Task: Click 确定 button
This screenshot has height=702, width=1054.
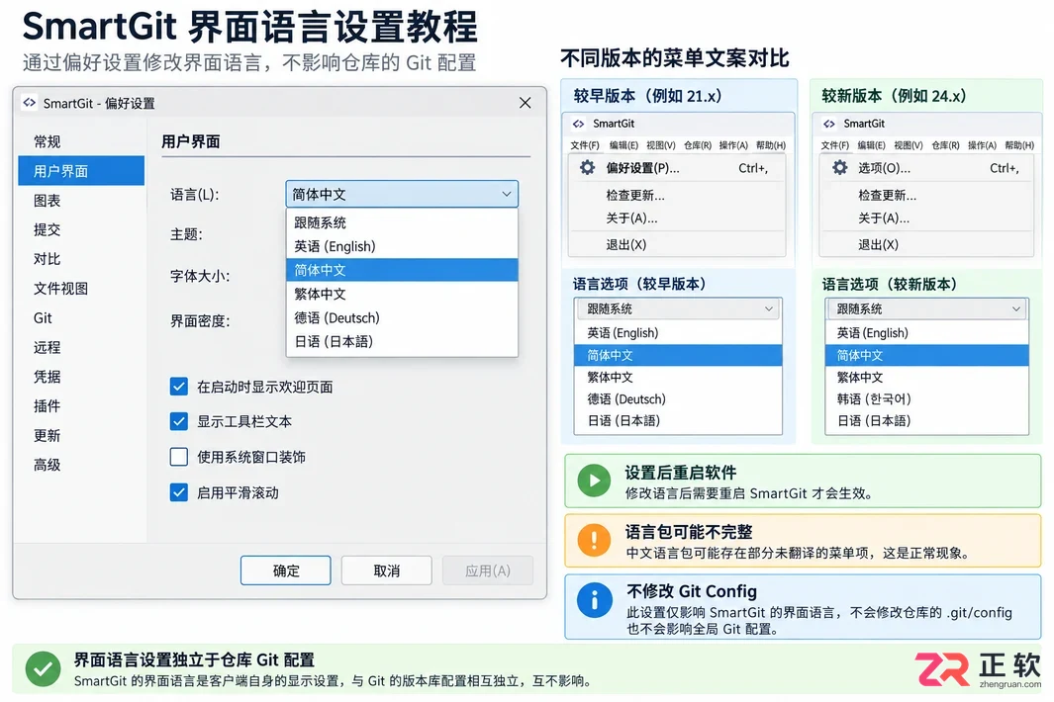Action: coord(286,570)
